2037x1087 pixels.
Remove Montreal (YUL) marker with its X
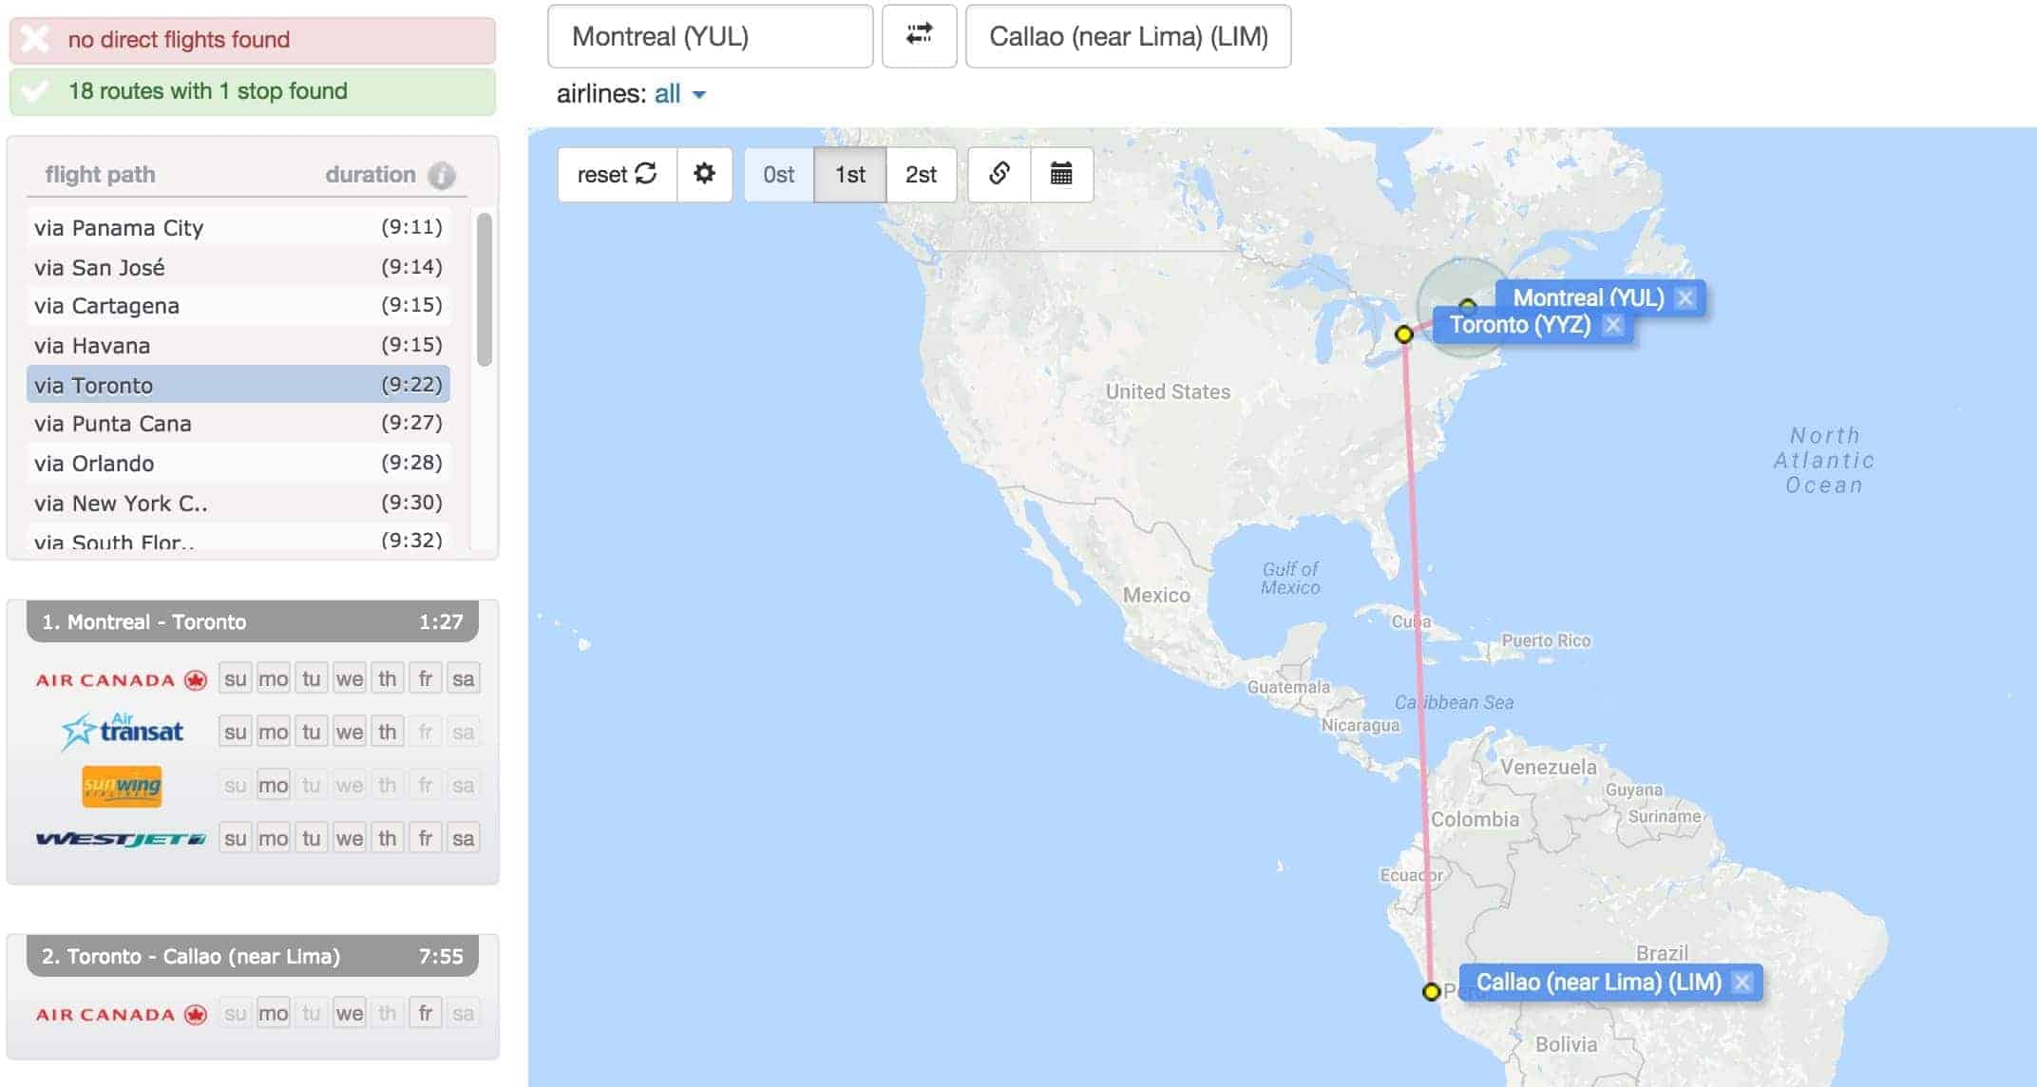pos(1685,298)
